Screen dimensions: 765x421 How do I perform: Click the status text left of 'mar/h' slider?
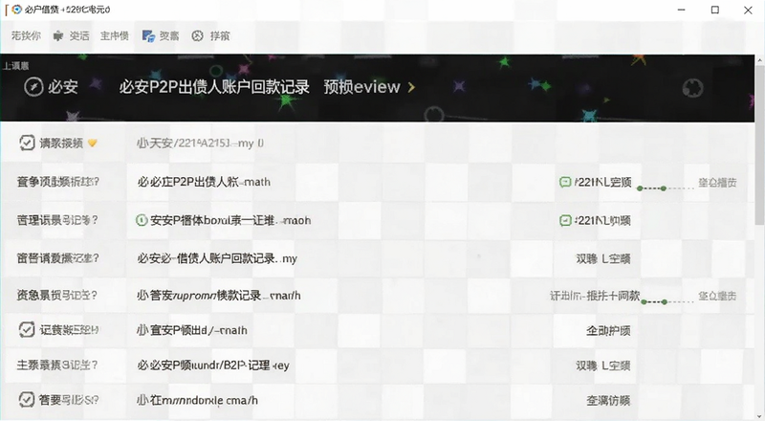[595, 296]
